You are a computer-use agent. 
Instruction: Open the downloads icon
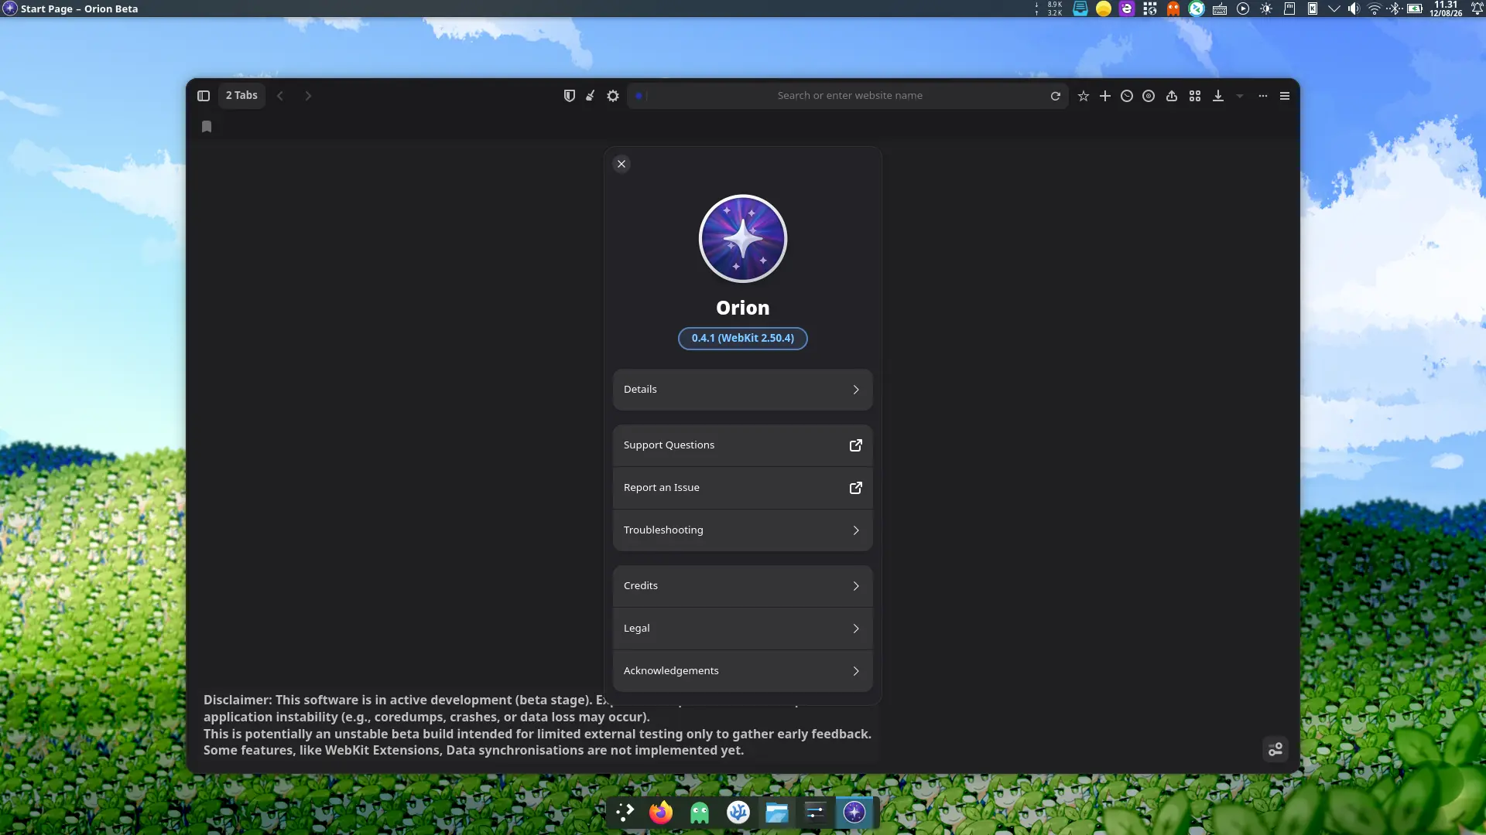point(1218,96)
